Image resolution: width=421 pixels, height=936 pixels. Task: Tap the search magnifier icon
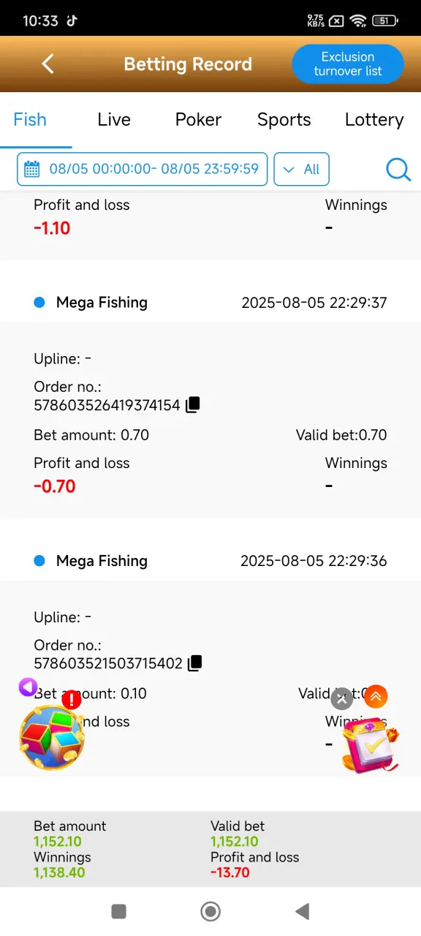[x=398, y=170]
